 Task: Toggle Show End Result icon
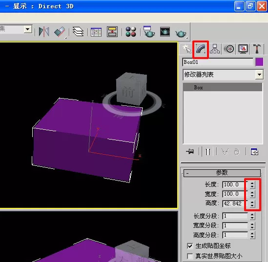point(208,152)
